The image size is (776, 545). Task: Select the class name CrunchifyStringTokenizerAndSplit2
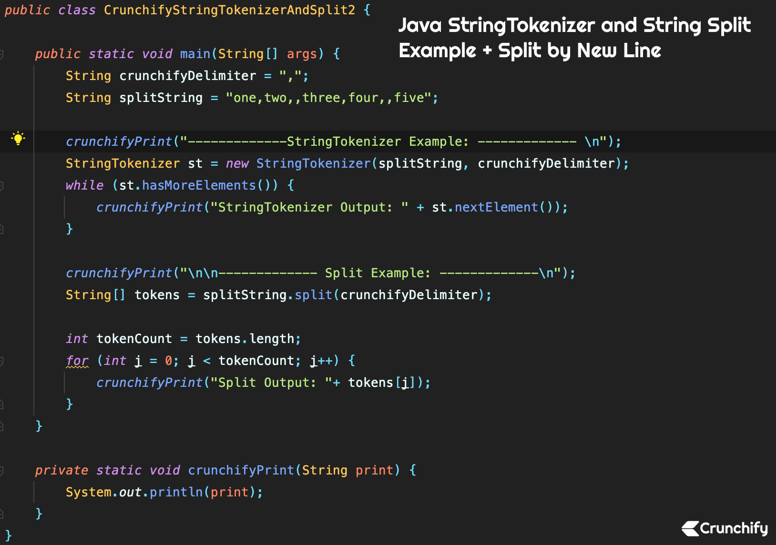[229, 9]
